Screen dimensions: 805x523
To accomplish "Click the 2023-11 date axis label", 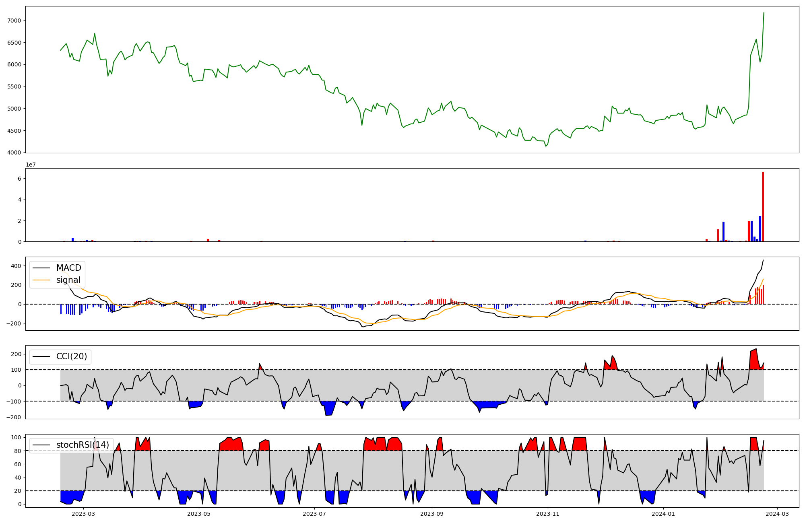I will (x=548, y=514).
